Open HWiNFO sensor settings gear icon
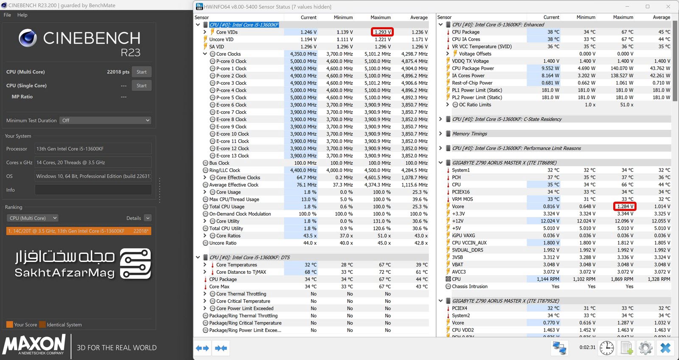679x360 pixels. coord(645,348)
